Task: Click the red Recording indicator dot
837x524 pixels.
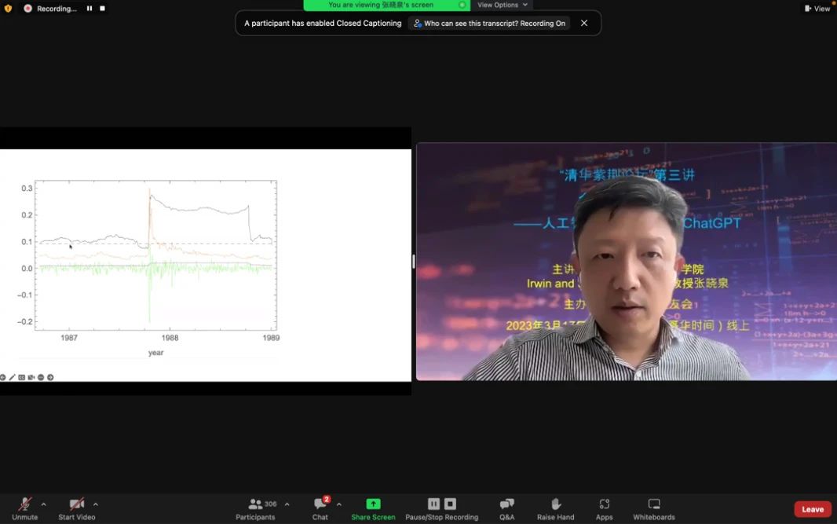Action: tap(27, 9)
